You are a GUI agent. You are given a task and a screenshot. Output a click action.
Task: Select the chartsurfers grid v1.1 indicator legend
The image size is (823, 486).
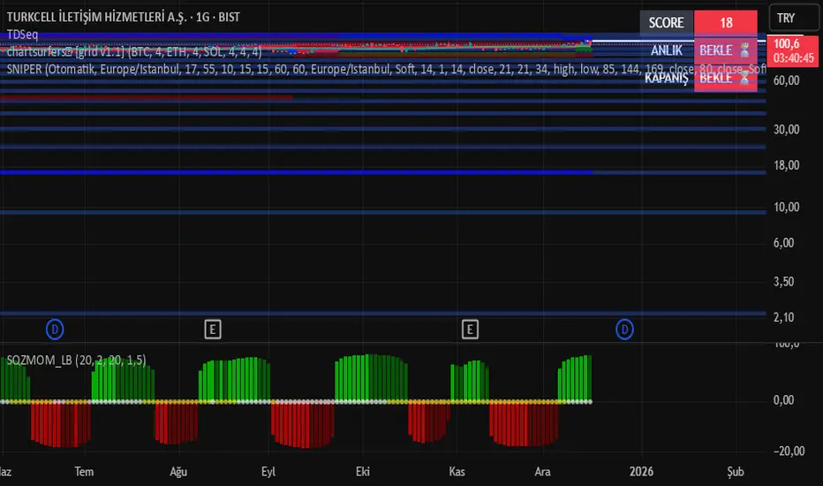click(132, 51)
